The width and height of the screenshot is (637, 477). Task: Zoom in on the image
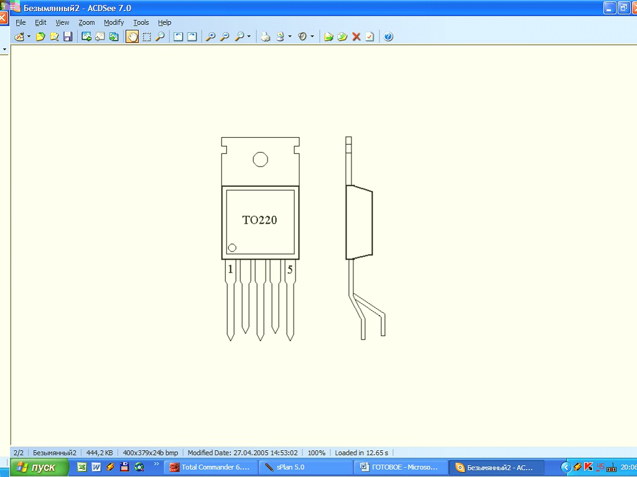[x=211, y=37]
